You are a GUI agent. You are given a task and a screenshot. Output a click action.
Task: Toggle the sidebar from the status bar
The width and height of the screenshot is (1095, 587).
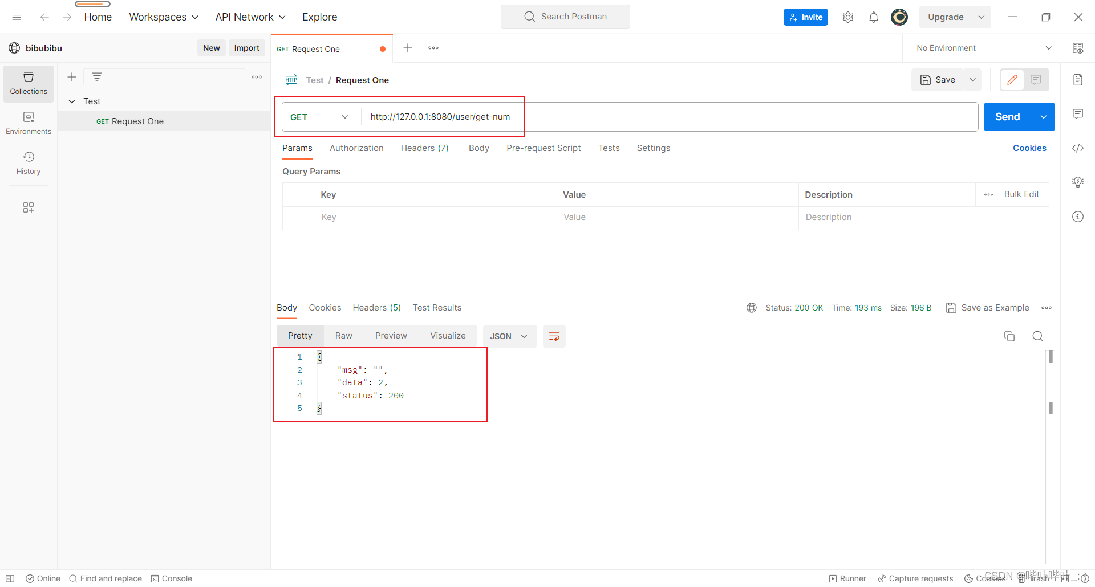tap(10, 578)
